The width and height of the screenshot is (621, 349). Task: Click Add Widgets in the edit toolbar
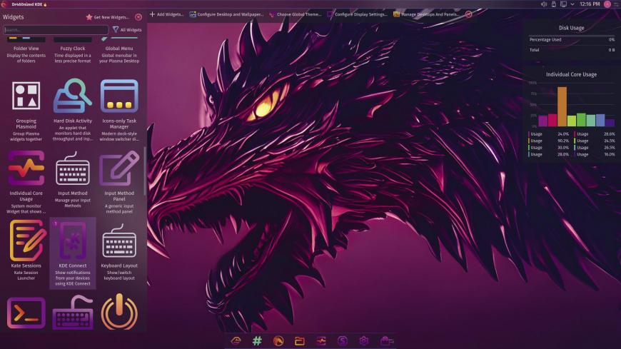coord(166,14)
